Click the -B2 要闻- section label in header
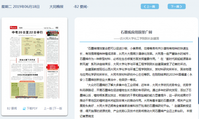Image resolution: width=199 pixels, height=119 pixels. [81, 7]
